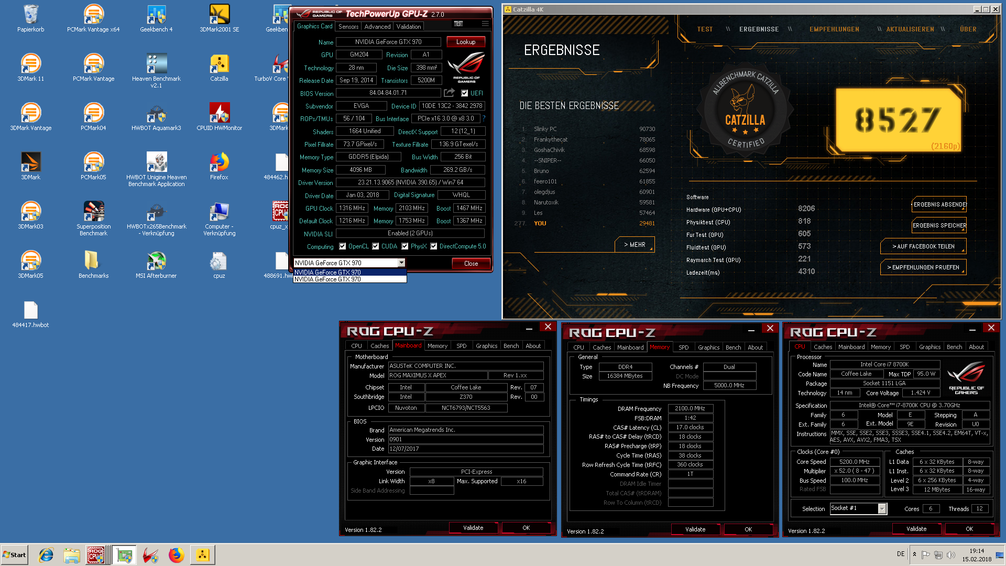Open the GPU-Z hamburger menu icon

tap(485, 24)
